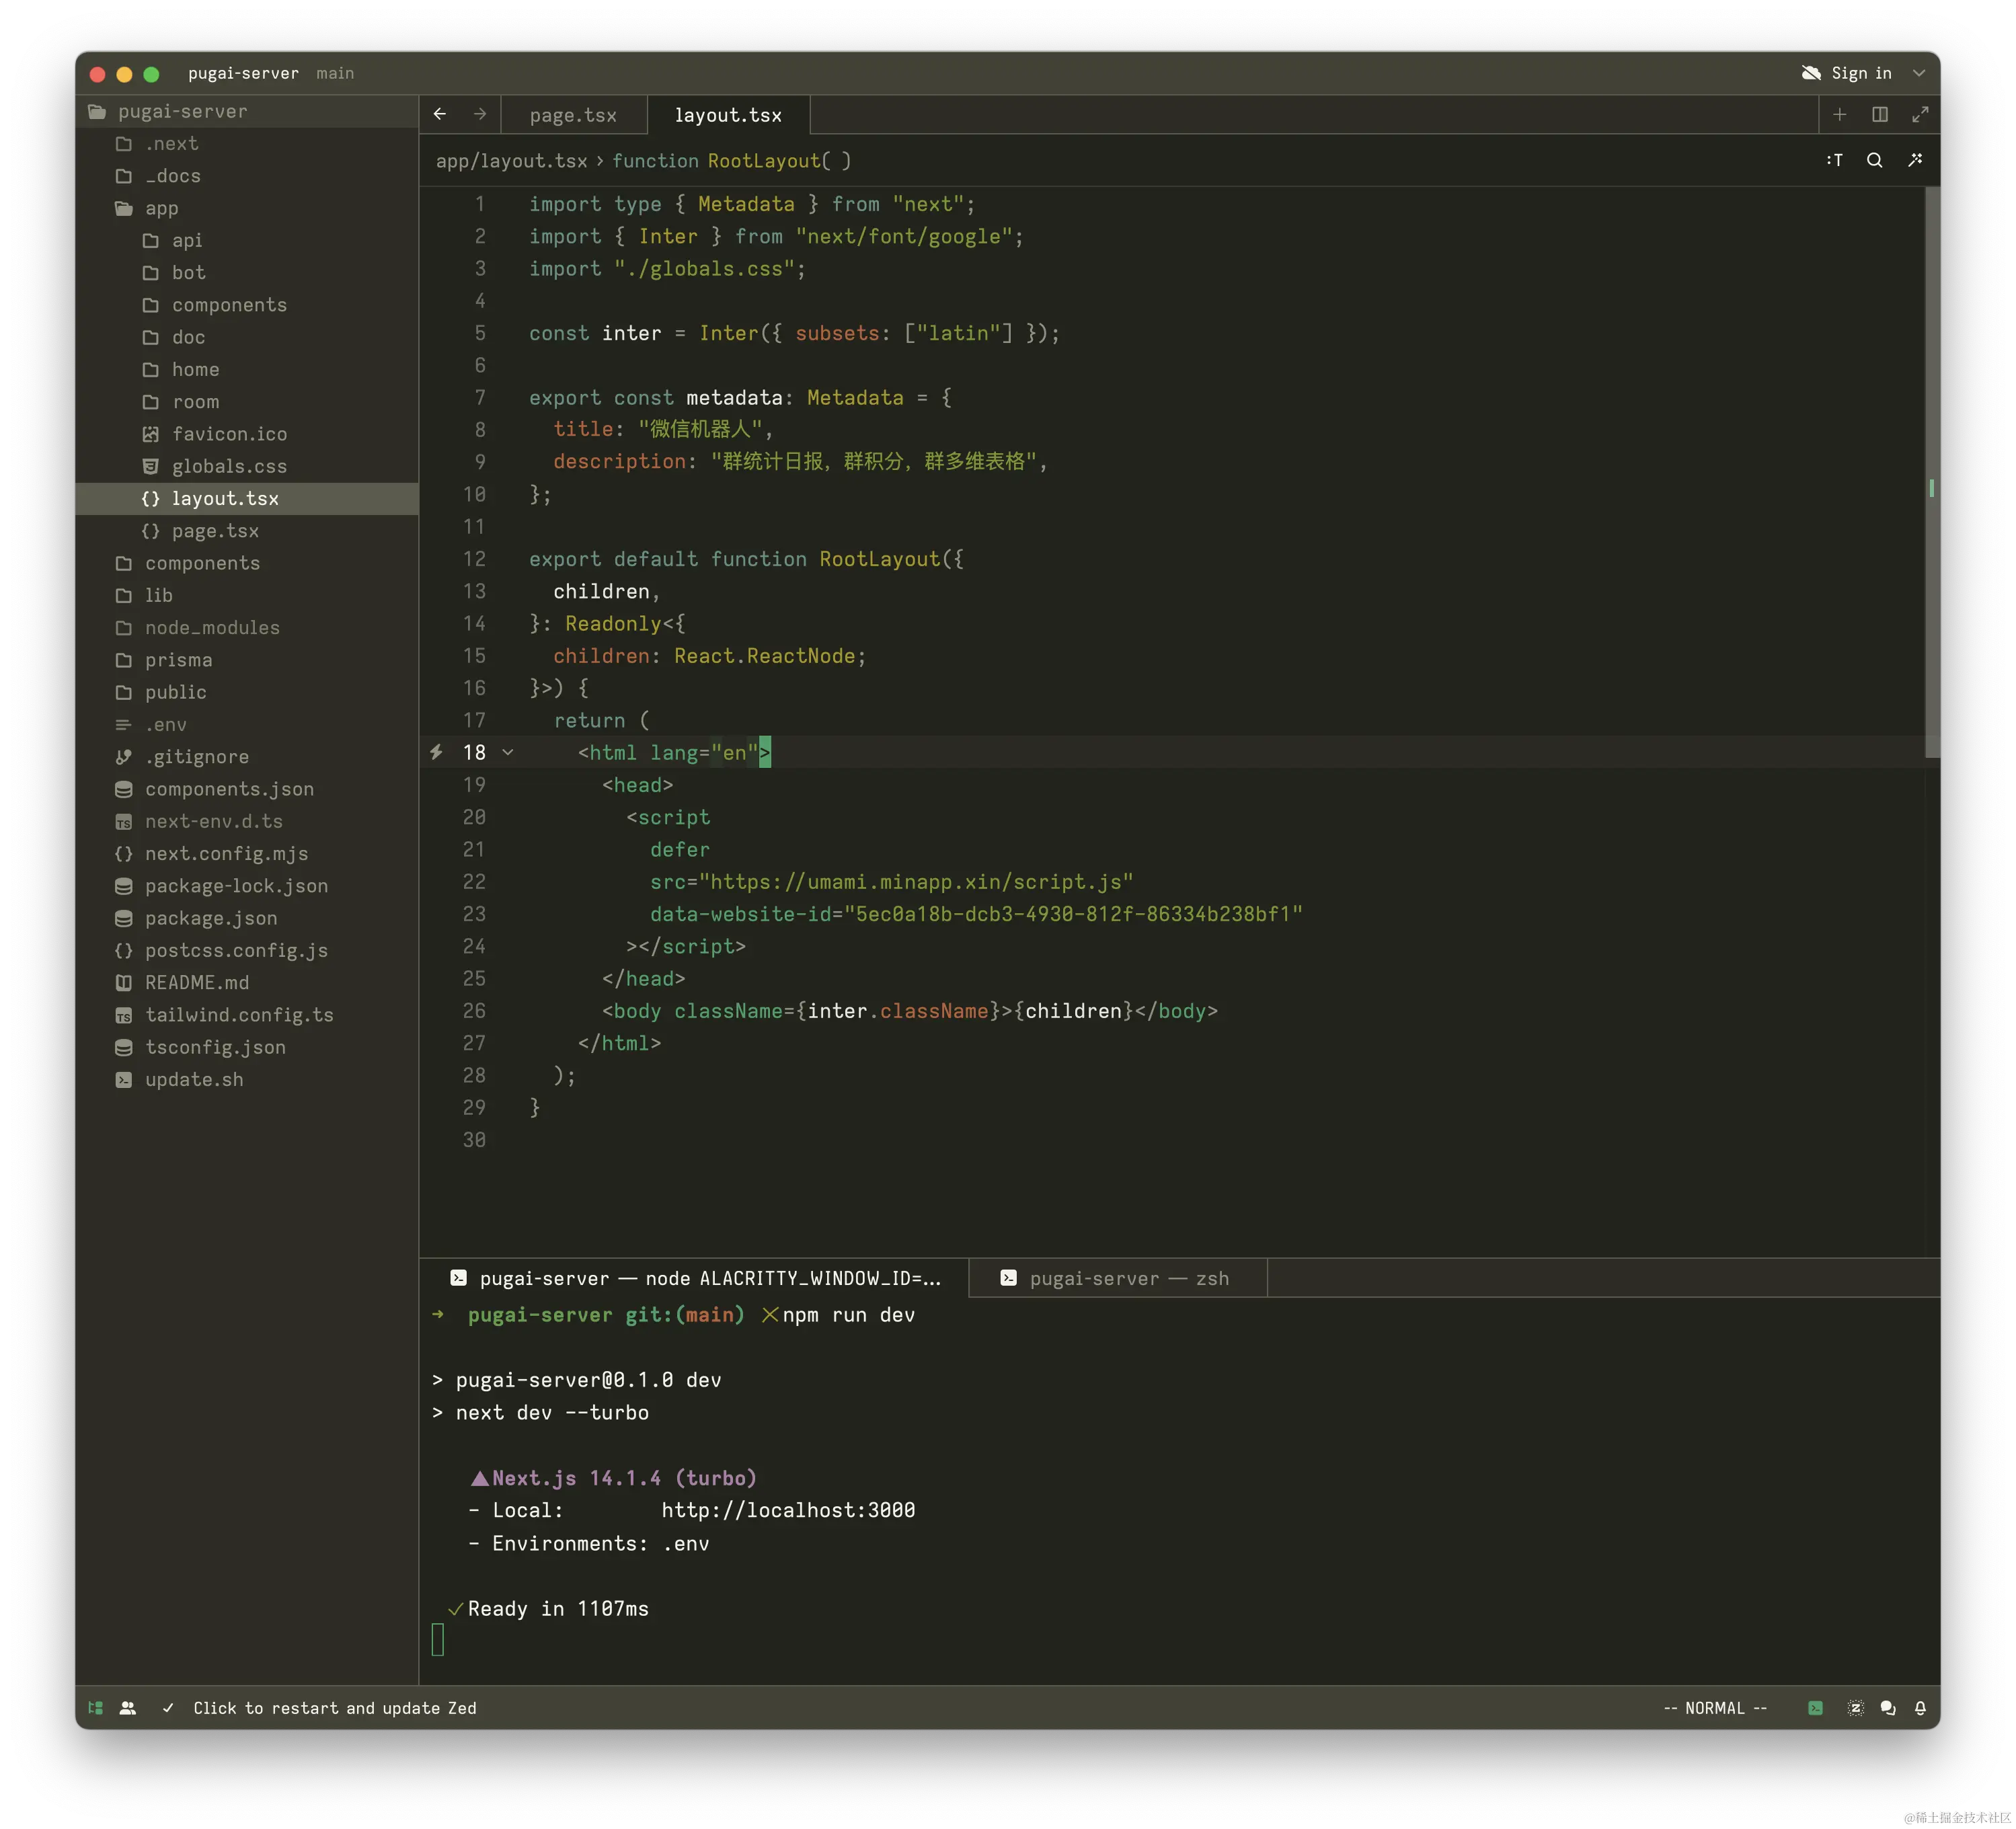Open the notifications bell icon
The image size is (2016, 1829).
pyautogui.click(x=1920, y=1708)
